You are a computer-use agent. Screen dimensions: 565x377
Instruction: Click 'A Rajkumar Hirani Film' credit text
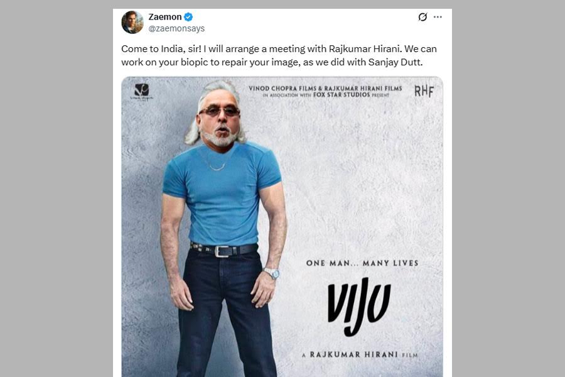click(x=360, y=354)
